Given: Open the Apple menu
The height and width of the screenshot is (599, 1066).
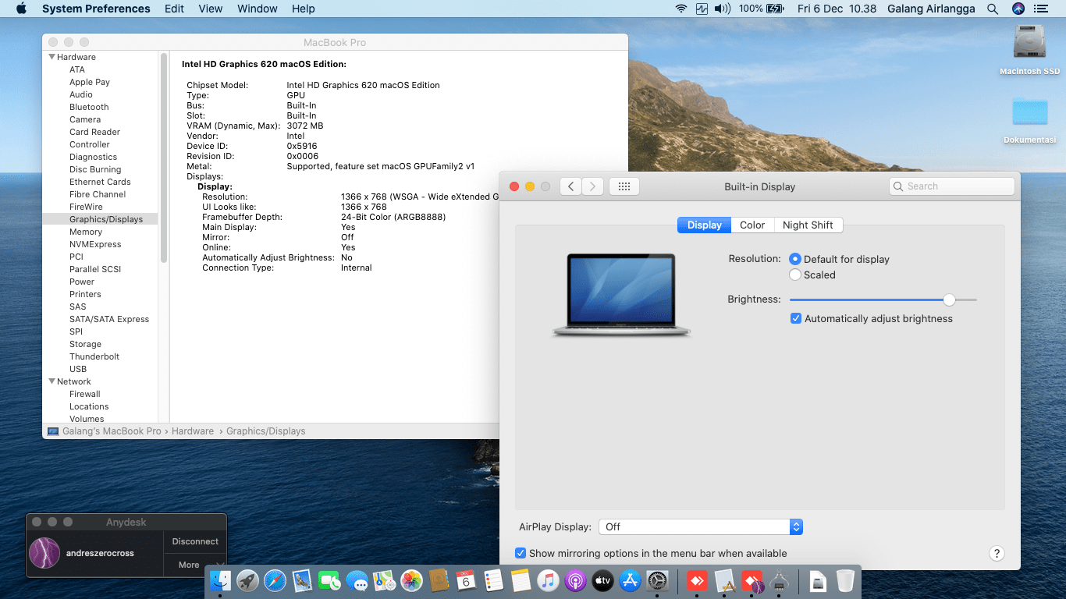Looking at the screenshot, I should click(21, 9).
